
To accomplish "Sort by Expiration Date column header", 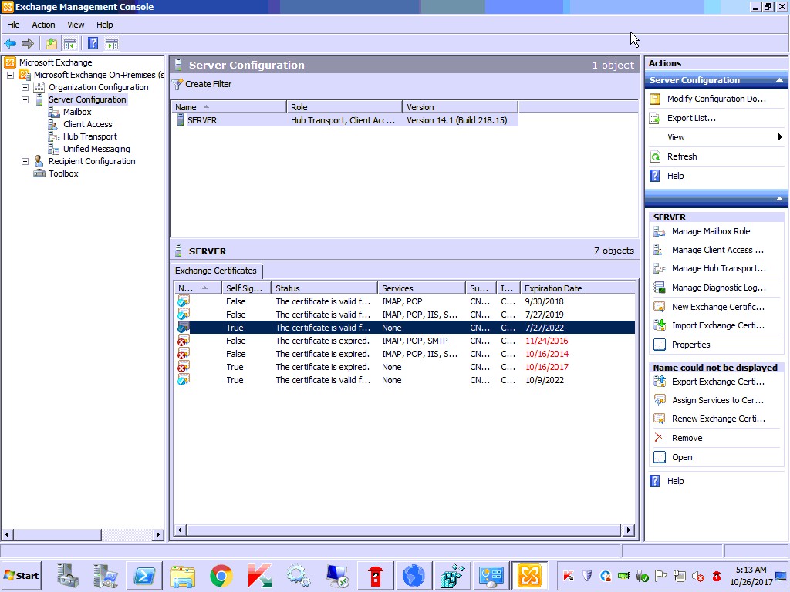I will [x=553, y=288].
